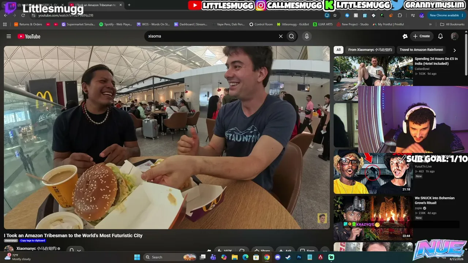468x263 pixels.
Task: Open Google Chrome from the taskbar
Action: (x=267, y=257)
